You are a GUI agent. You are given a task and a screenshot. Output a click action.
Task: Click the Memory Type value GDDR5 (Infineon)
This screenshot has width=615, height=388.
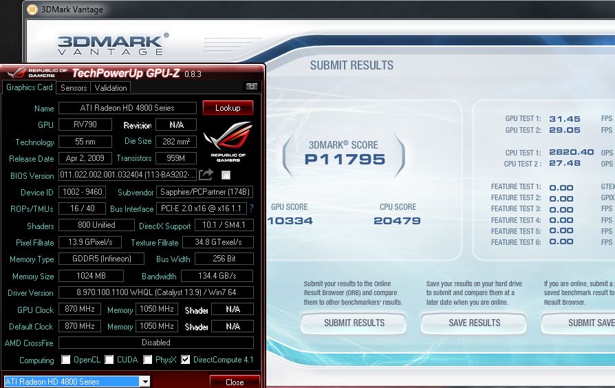(x=102, y=259)
